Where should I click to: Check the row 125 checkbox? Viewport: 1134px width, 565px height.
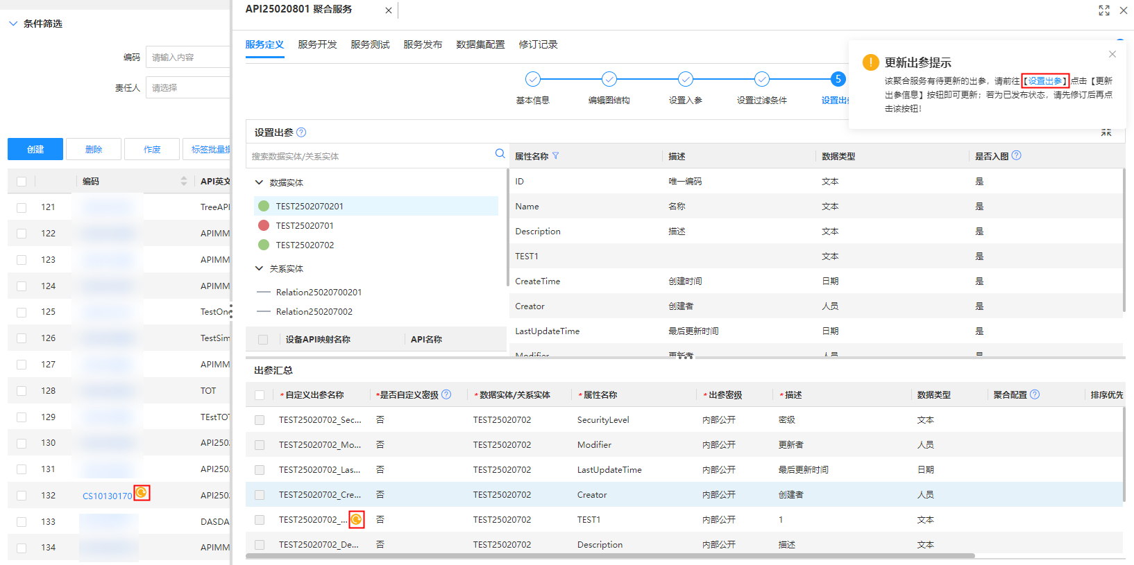click(22, 312)
